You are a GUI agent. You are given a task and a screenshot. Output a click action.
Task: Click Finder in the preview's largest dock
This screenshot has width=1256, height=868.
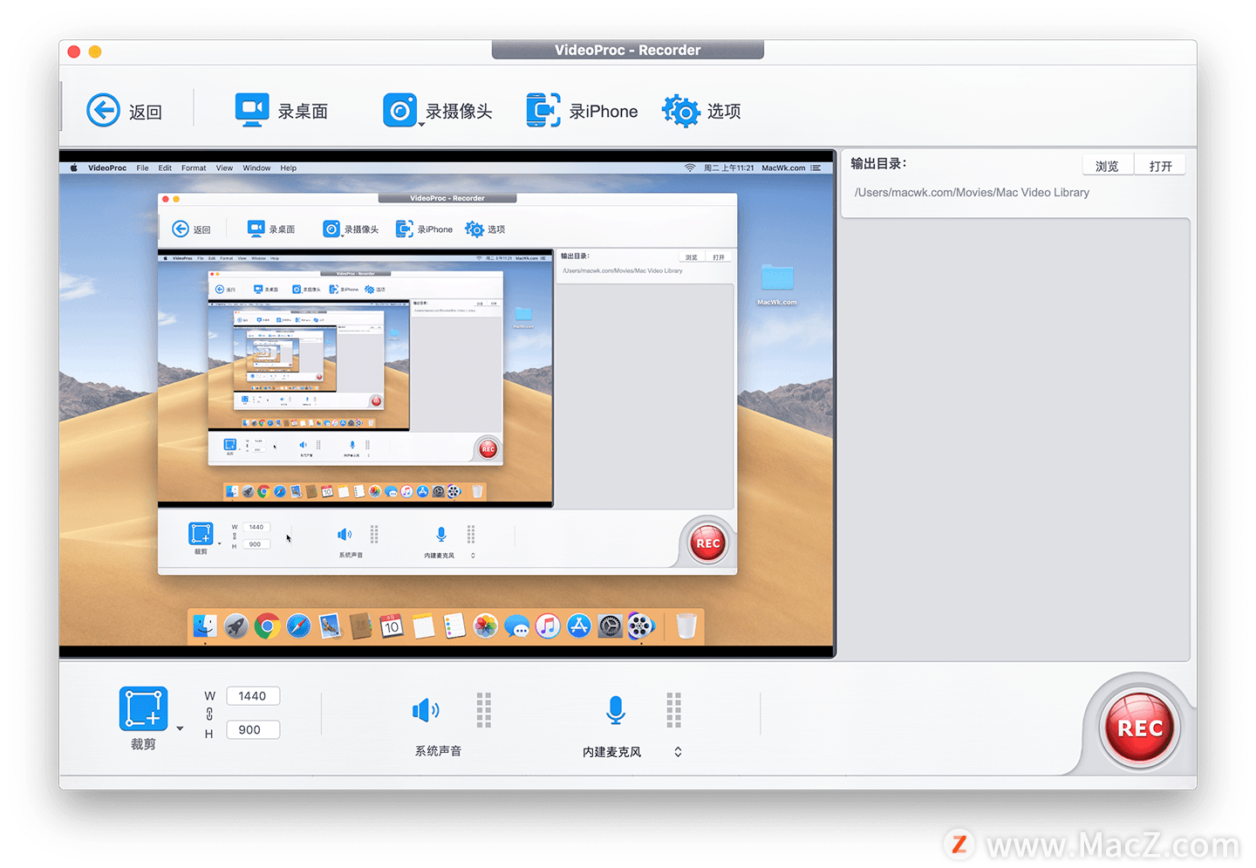point(205,625)
